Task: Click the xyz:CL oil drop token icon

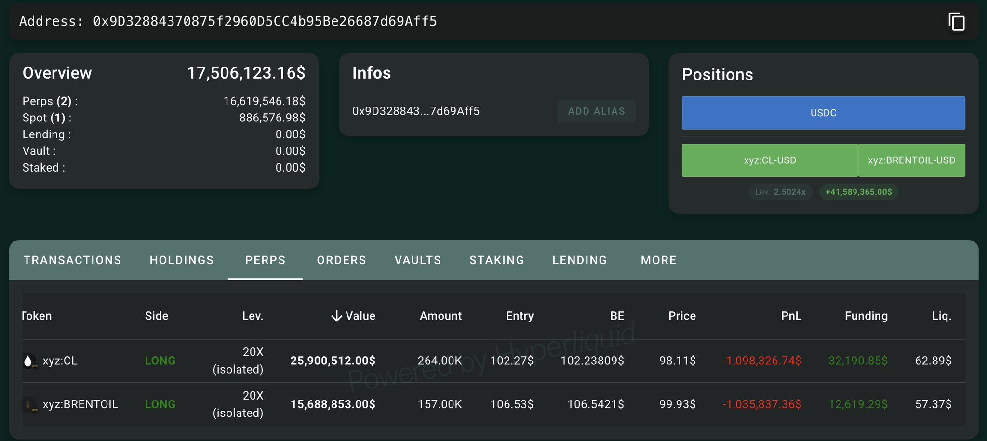Action: tap(28, 361)
